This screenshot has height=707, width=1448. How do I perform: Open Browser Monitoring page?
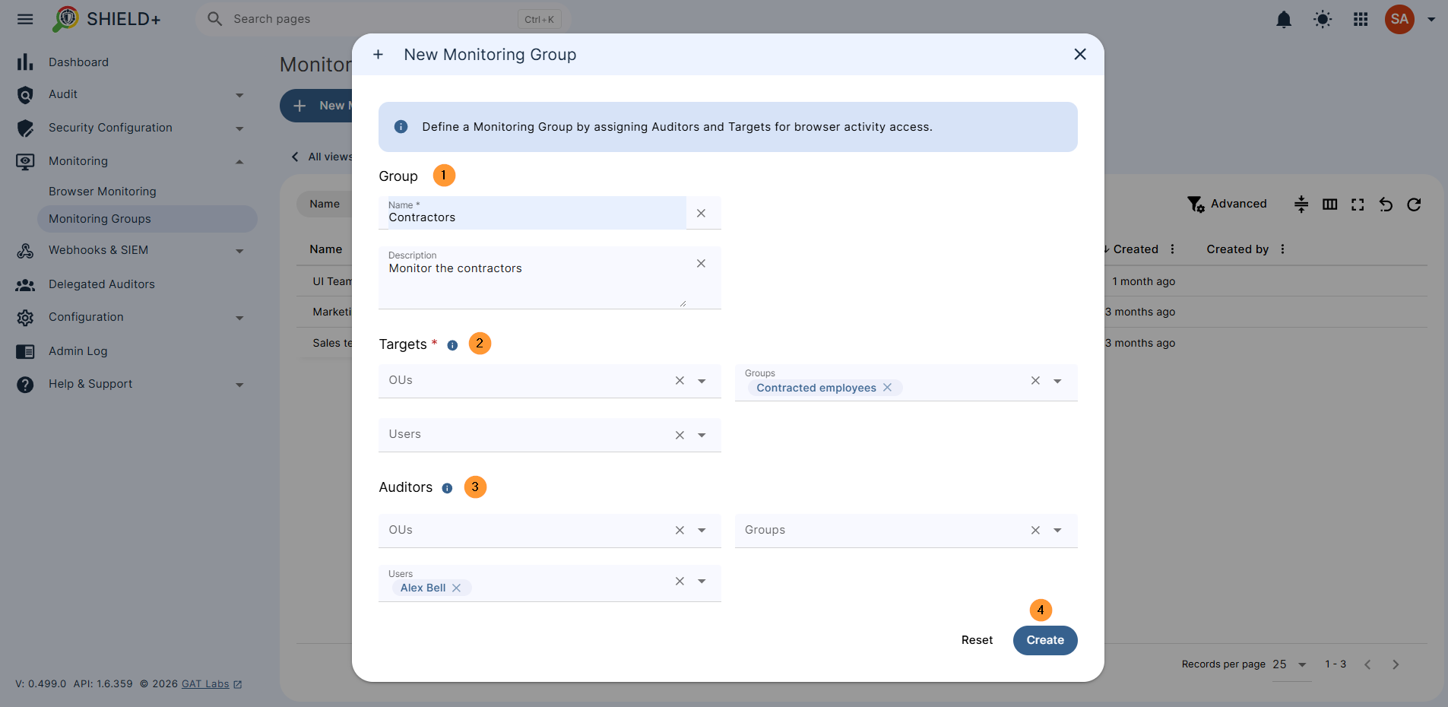tap(103, 192)
